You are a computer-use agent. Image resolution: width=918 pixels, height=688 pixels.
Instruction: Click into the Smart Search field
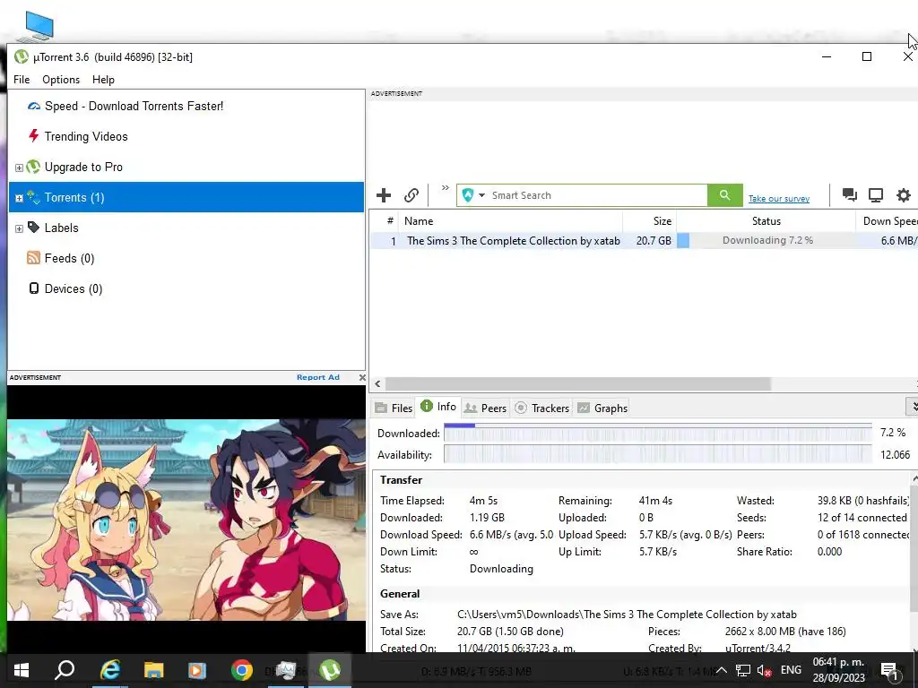[x=597, y=195]
